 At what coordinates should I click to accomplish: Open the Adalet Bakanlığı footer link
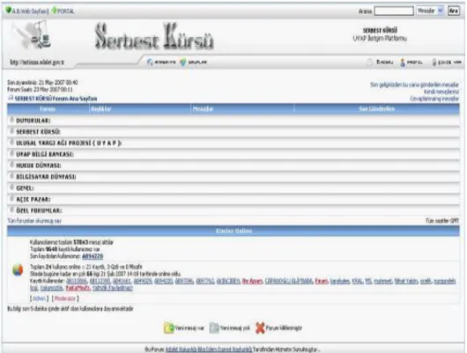[209, 349]
